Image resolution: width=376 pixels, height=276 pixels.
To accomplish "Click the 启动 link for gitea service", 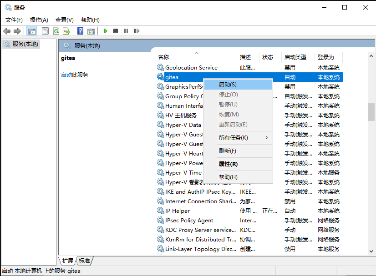I will click(x=66, y=75).
